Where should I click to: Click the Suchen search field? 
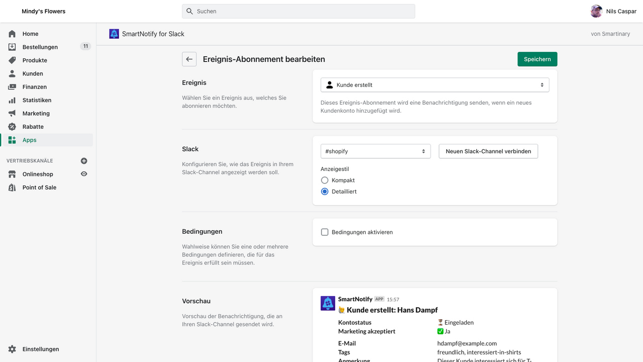coord(298,11)
